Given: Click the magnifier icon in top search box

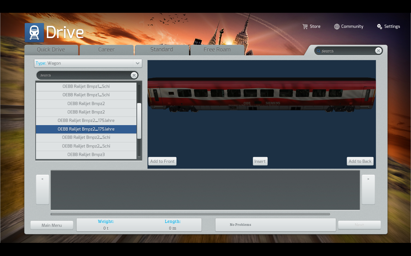Looking at the screenshot, I should coord(318,51).
